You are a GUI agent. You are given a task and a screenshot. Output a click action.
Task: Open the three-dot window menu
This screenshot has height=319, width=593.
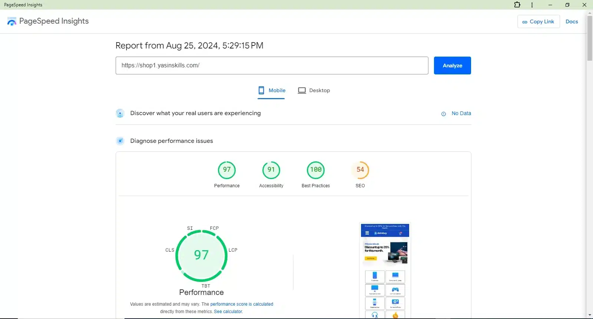[x=532, y=5]
